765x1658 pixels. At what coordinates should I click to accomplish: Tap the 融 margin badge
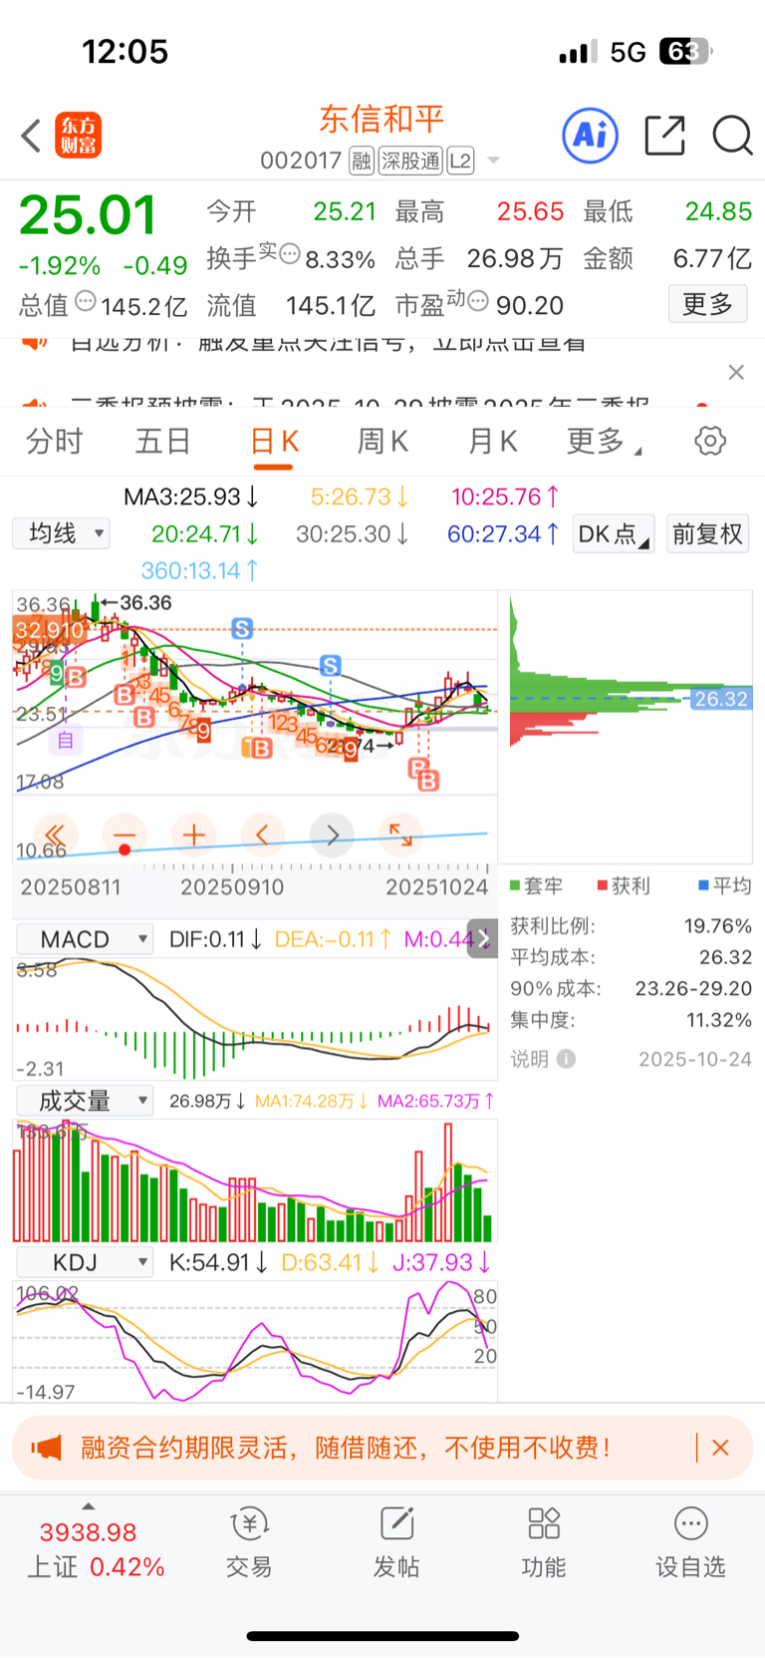click(x=362, y=161)
